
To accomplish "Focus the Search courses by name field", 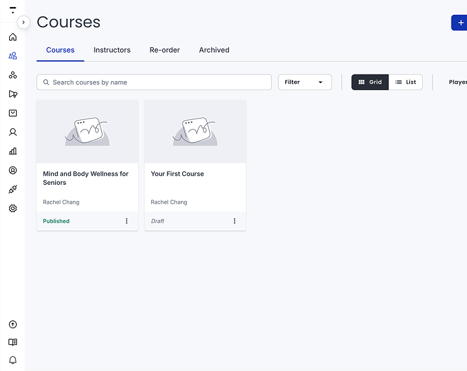I will pyautogui.click(x=154, y=82).
